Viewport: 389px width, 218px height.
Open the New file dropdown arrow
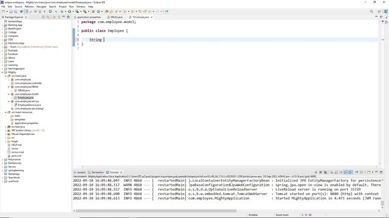[7, 12]
